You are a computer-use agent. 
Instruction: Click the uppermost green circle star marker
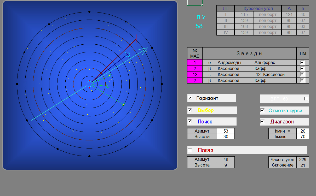click(110, 76)
